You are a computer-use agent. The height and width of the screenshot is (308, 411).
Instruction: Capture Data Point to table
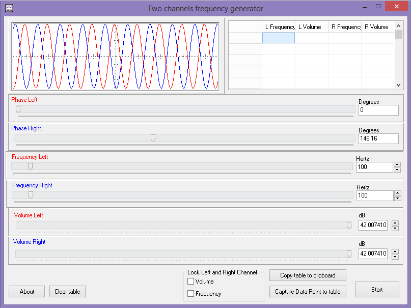[x=308, y=292]
